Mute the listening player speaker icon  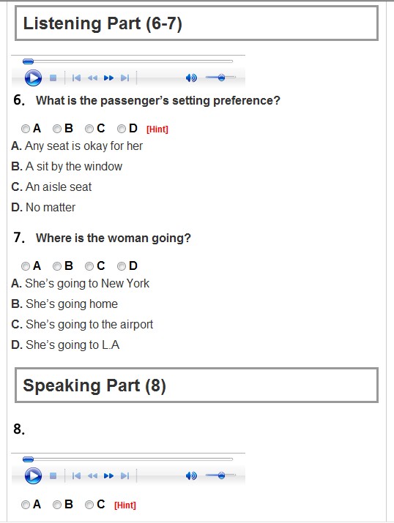191,78
